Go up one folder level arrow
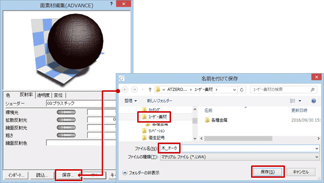Image resolution: width=324 pixels, height=183 pixels. tap(150, 89)
